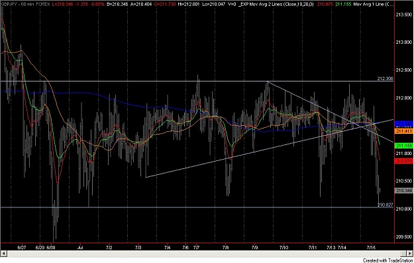Click the green 211.155 average value in status line
The image size is (414, 263).
[x=343, y=4]
